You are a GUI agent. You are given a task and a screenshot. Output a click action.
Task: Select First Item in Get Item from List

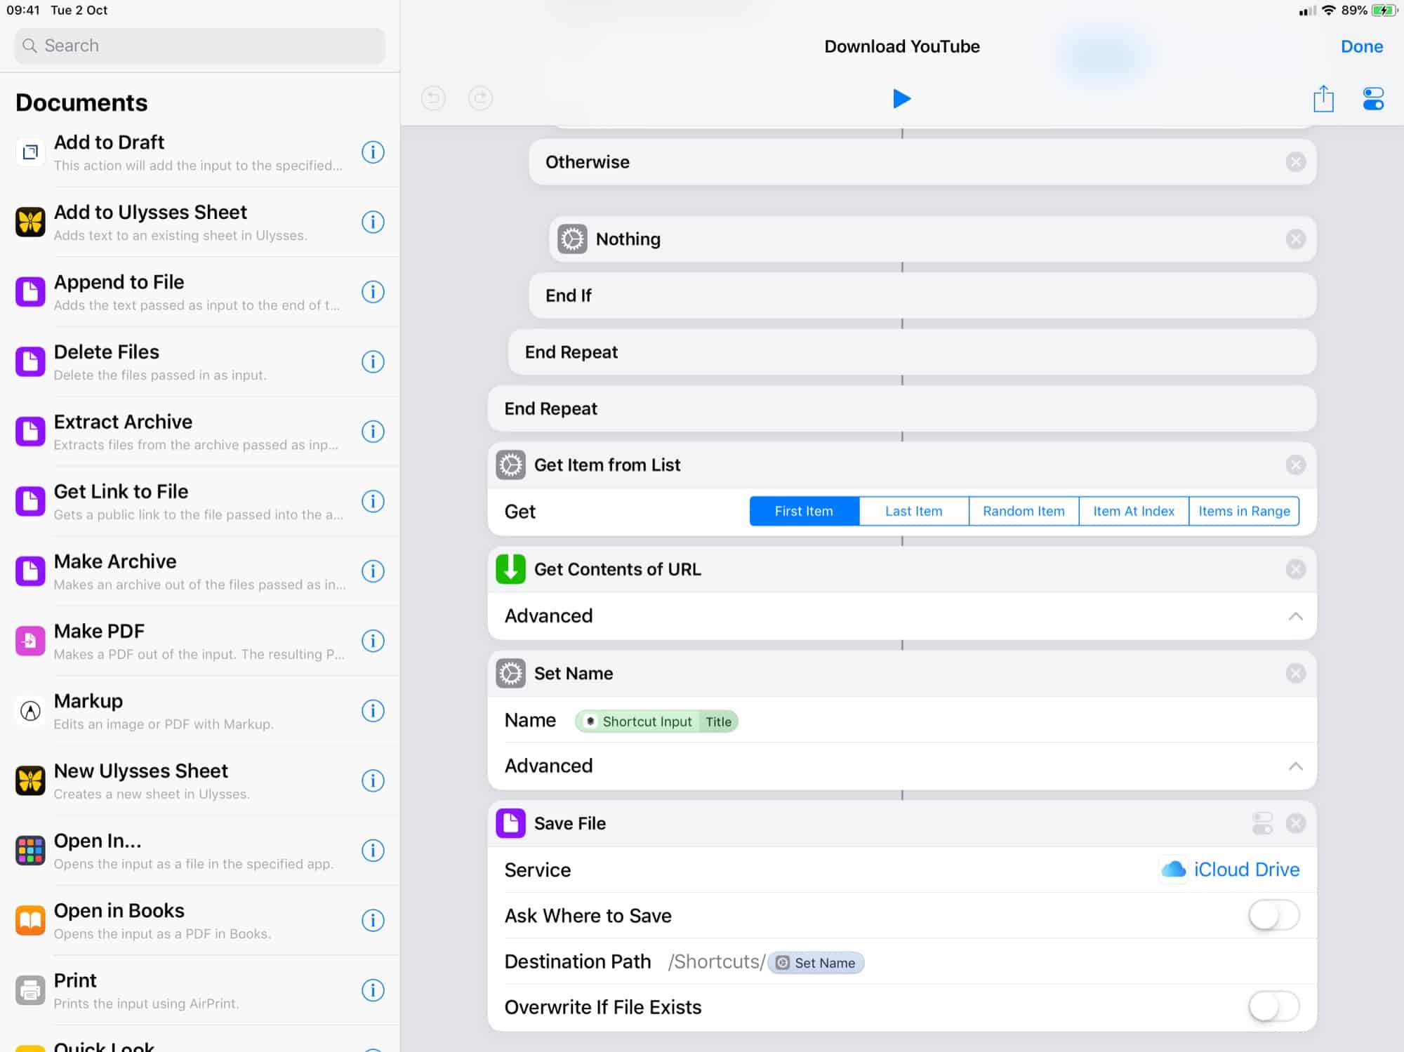click(x=803, y=511)
